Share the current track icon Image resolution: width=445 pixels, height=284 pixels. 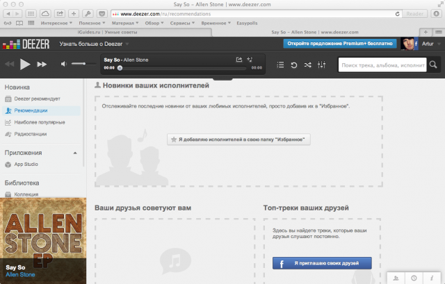click(239, 60)
